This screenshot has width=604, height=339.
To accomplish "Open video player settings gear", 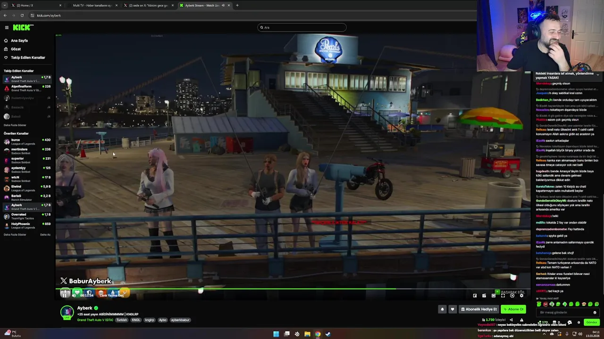I will [x=521, y=296].
